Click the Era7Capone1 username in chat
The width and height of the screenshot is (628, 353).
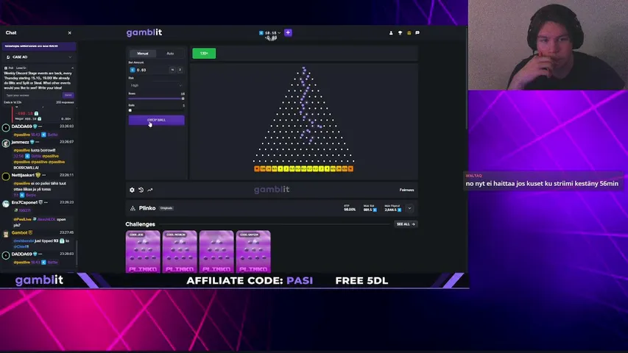pos(24,202)
